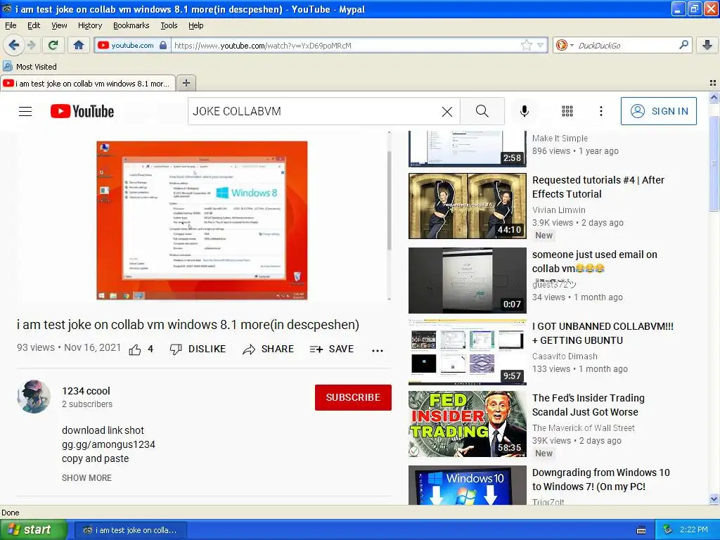The width and height of the screenshot is (720, 540).
Task: Bookmark this page with the star icon
Action: (526, 45)
